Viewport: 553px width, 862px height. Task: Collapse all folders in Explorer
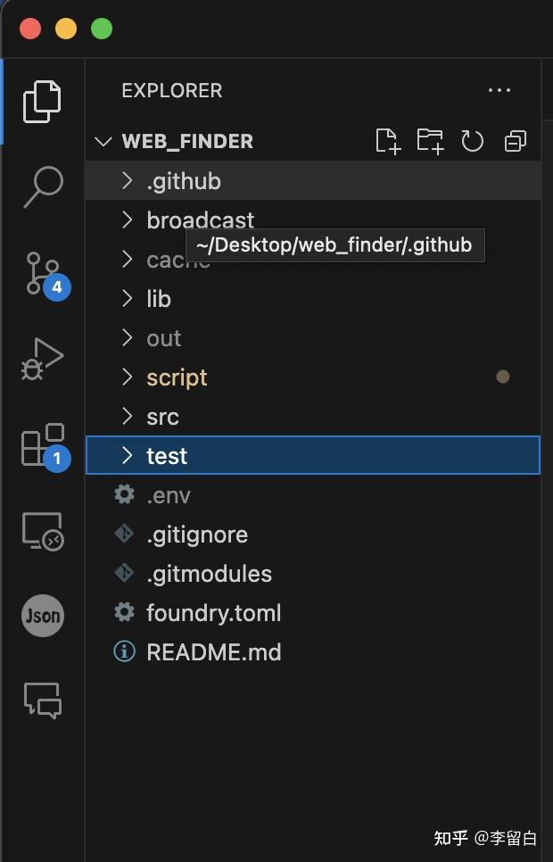tap(516, 141)
